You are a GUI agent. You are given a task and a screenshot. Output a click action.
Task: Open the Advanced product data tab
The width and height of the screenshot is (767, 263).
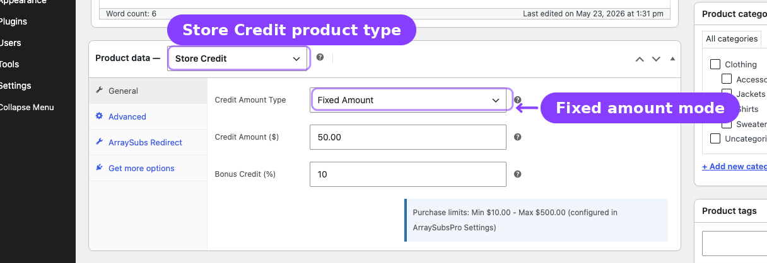click(x=148, y=116)
